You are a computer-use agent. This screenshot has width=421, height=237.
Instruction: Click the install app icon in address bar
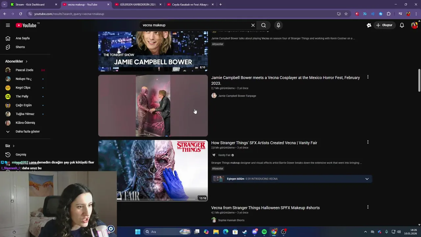coord(339,14)
